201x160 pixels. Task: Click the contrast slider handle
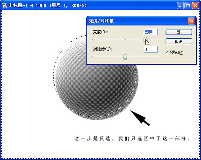125,57
